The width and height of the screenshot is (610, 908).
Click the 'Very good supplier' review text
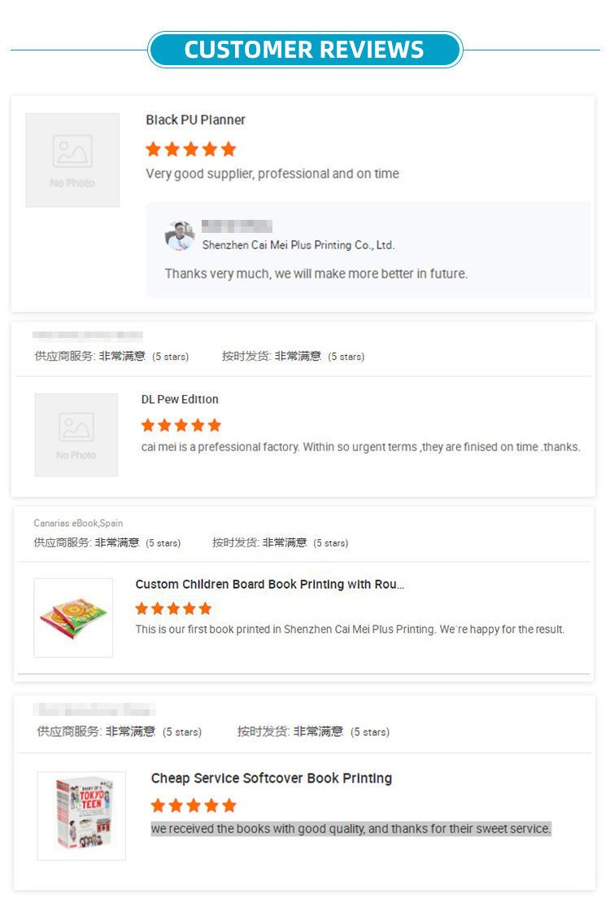tap(272, 173)
